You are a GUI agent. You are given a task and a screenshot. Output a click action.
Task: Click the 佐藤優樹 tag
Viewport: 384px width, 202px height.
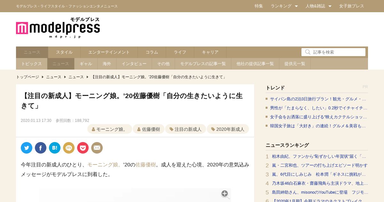(x=148, y=129)
